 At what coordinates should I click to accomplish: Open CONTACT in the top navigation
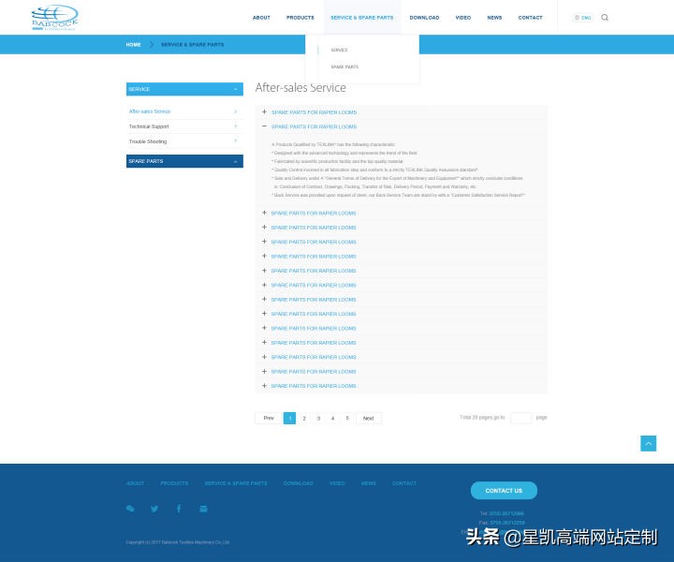pos(530,18)
